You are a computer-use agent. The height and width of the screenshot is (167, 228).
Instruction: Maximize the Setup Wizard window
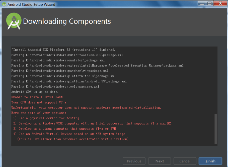coord(209,3)
